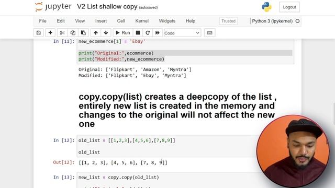Viewport: 335px width, 188px height.
Task: Open the Help menu
Action: 191,21
